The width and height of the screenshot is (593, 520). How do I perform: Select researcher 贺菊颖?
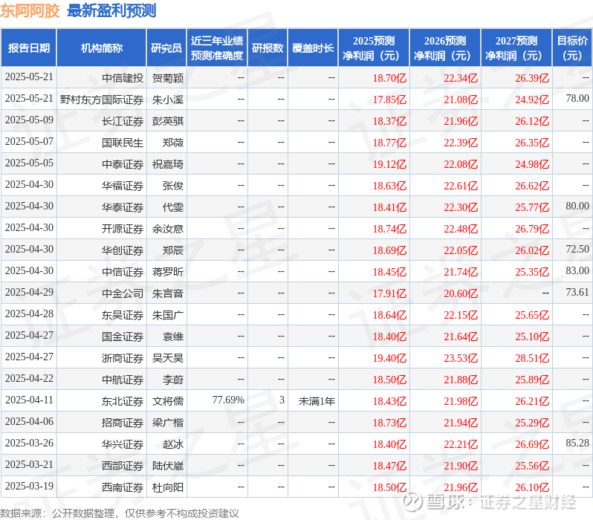[x=168, y=78]
